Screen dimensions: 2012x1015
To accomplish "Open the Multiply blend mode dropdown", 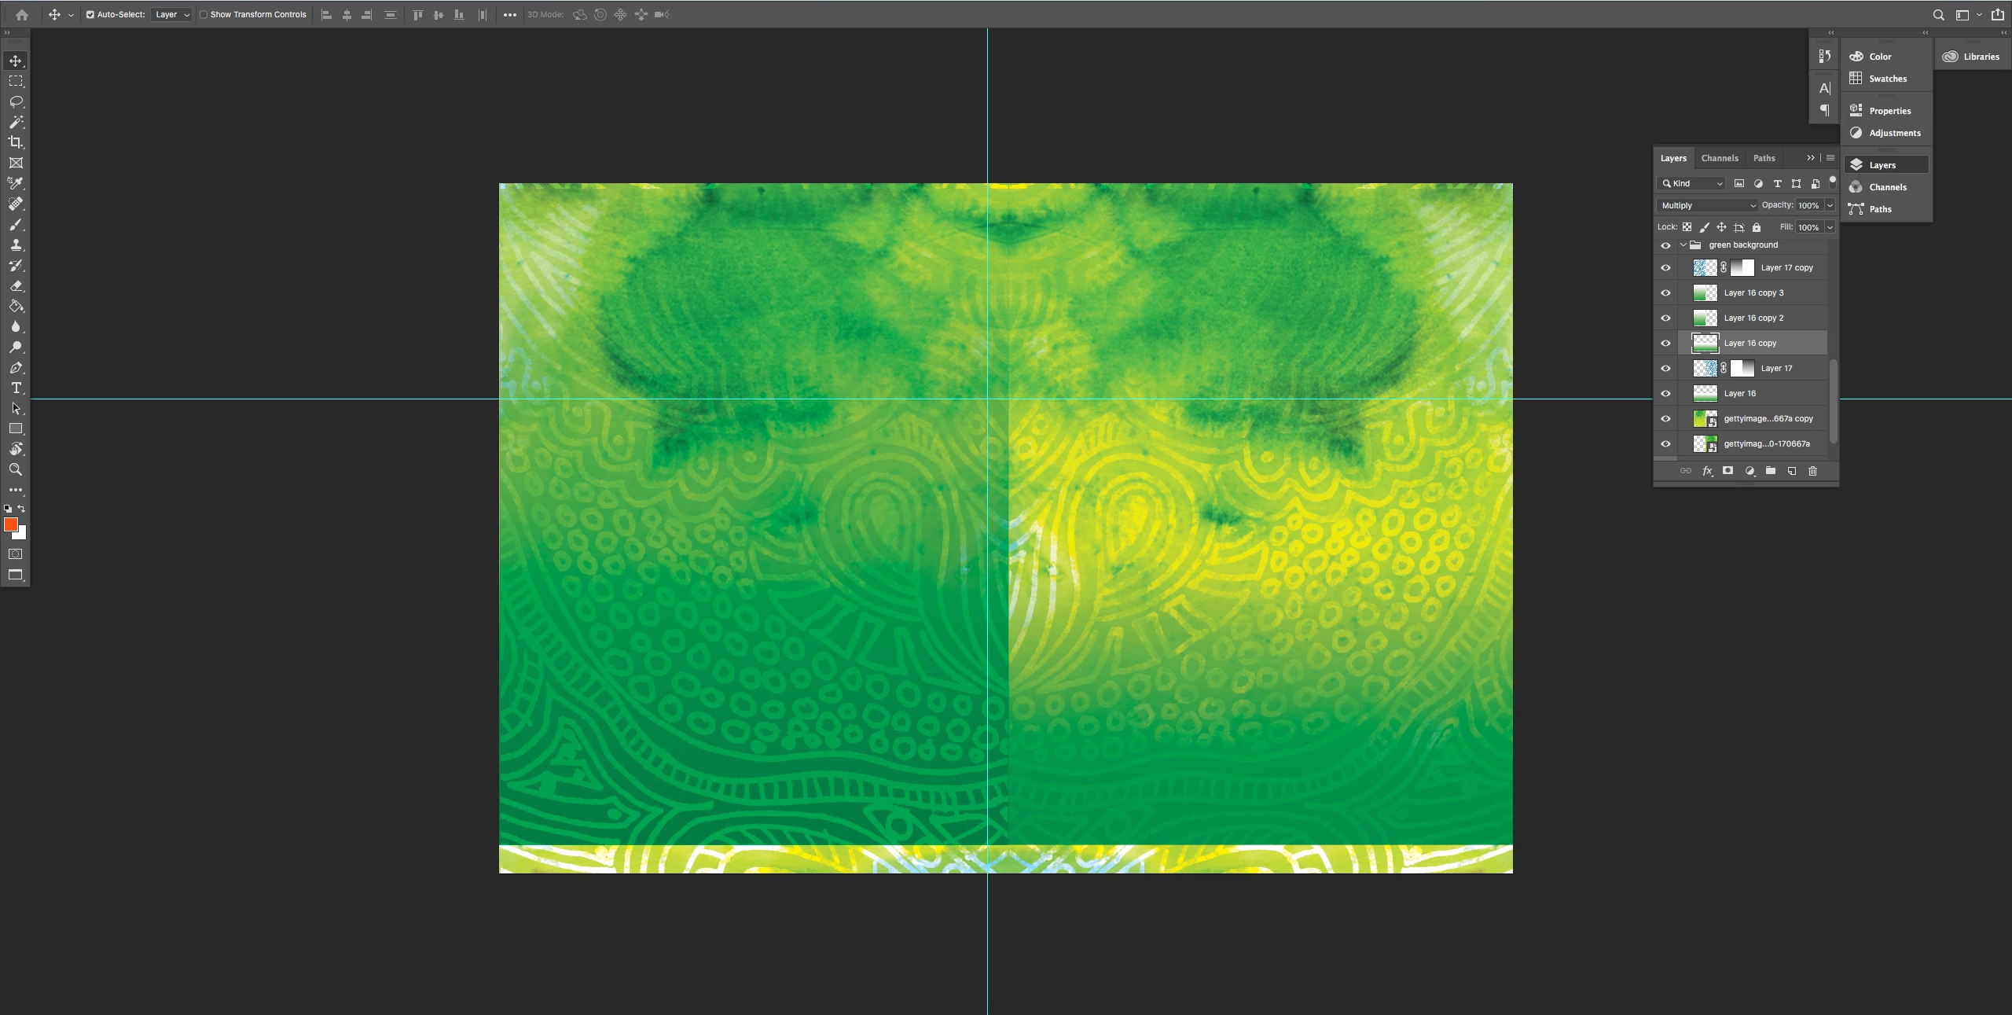I will tap(1707, 205).
